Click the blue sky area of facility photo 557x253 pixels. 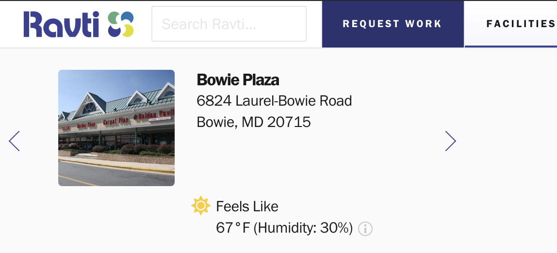(107, 81)
